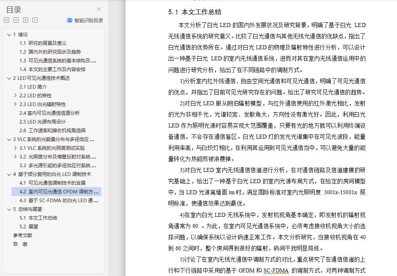This screenshot has width=397, height=276.
Task: Expand the chevron beside 3.2 光照度分布及墙壁反射
Action: 15,156
